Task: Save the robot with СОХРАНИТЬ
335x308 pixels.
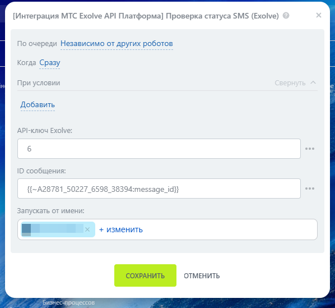Action: click(145, 275)
